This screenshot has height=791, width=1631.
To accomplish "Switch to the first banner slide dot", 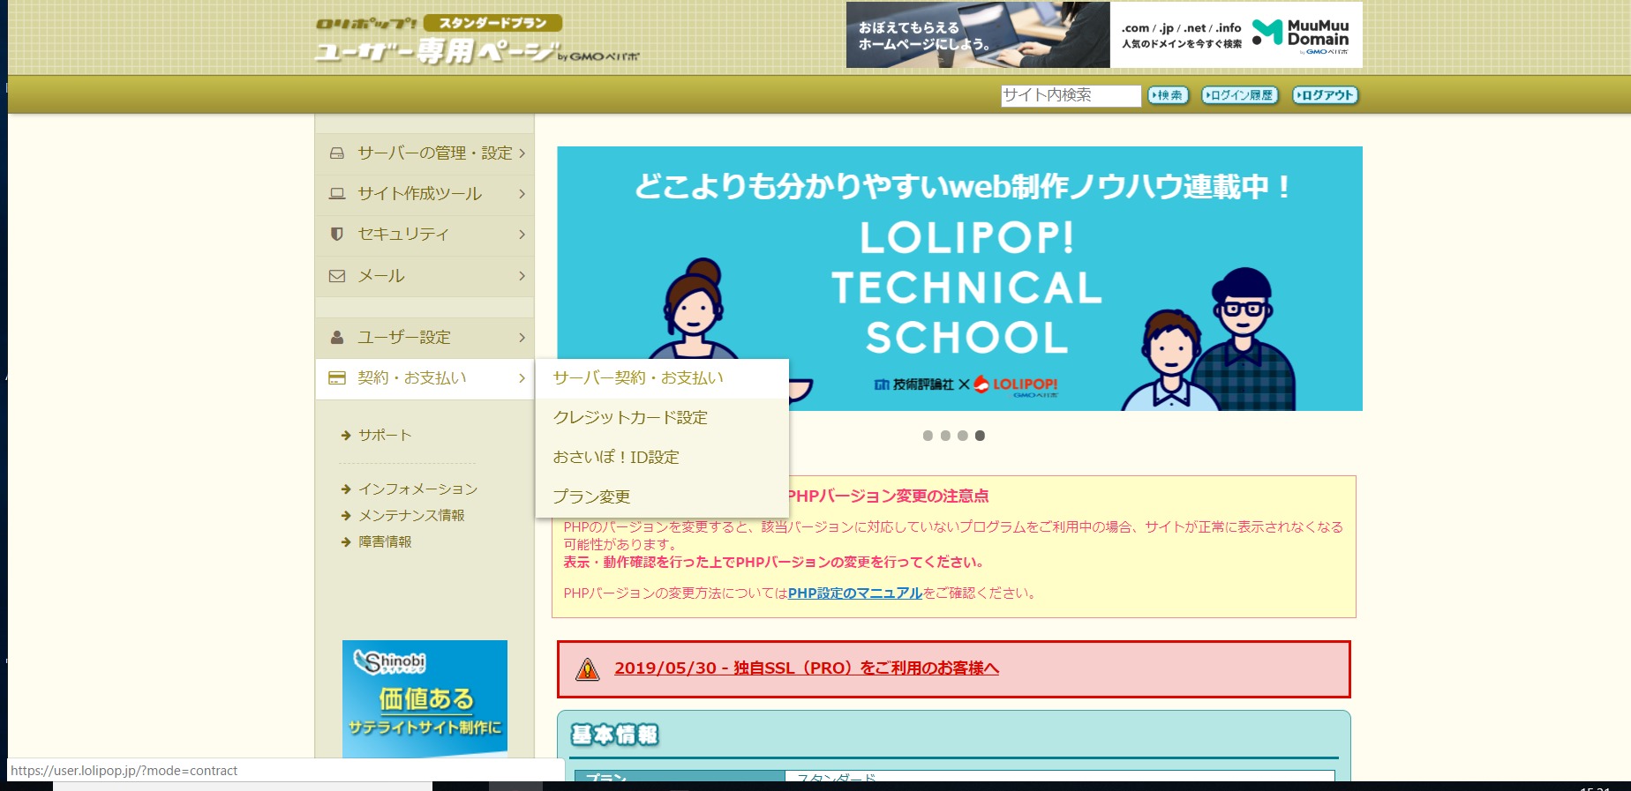I will pos(928,436).
